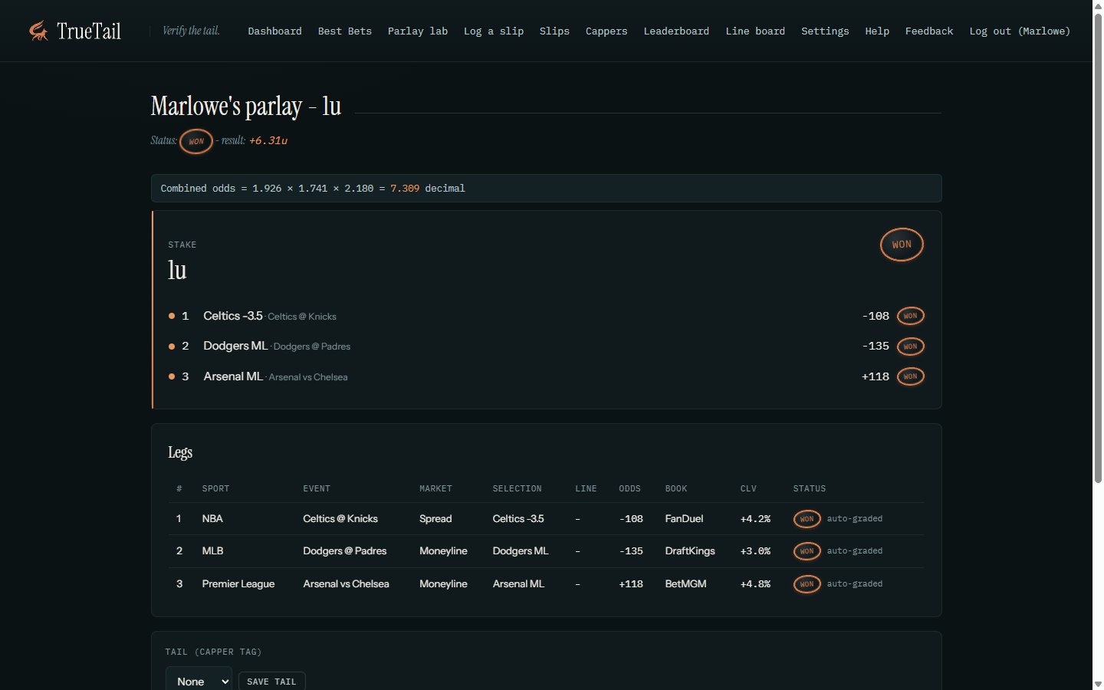Image resolution: width=1104 pixels, height=690 pixels.
Task: Click orange bullet of Dodgers ML leg
Action: [172, 347]
